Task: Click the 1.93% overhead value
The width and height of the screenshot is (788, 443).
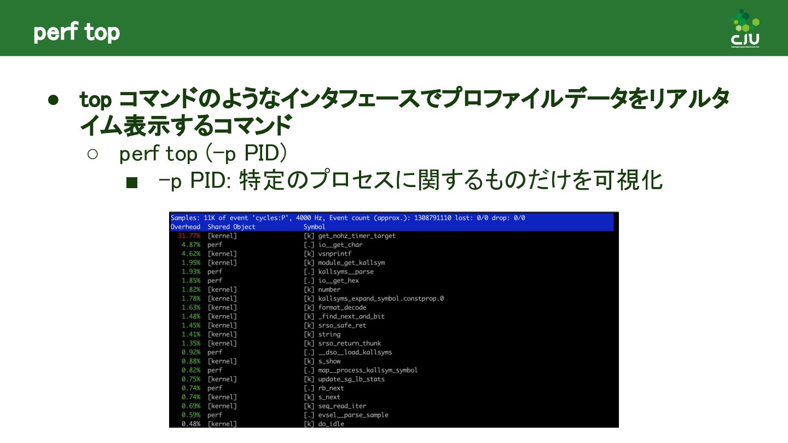Action: (191, 271)
